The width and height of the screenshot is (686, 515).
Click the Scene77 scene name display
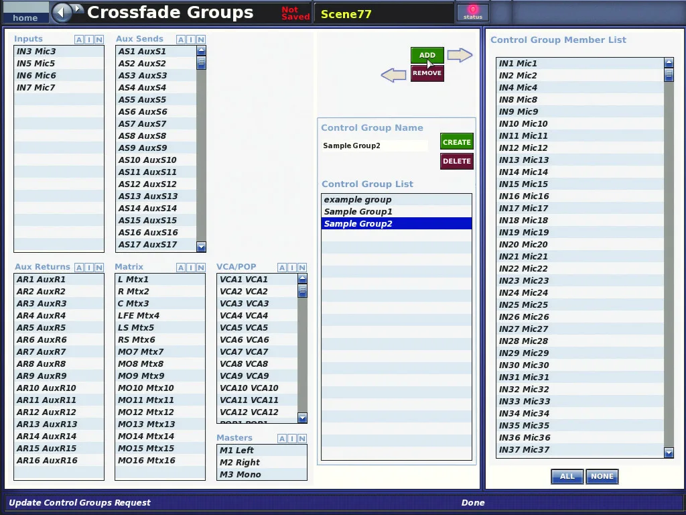384,13
